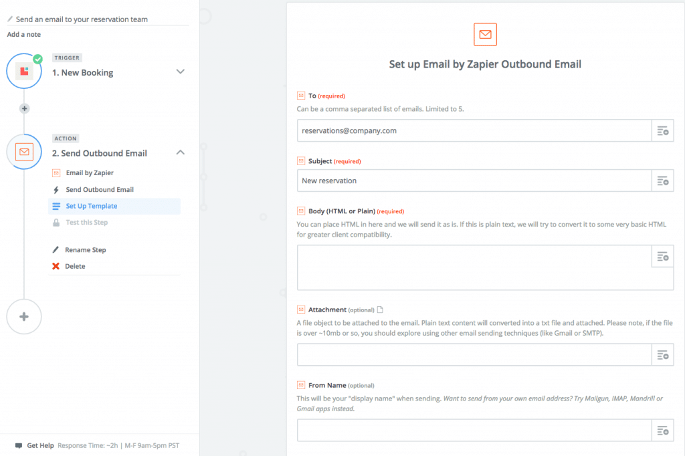The height and width of the screenshot is (456, 685).
Task: Collapse the Send Outbound Email action chevron
Action: click(181, 152)
